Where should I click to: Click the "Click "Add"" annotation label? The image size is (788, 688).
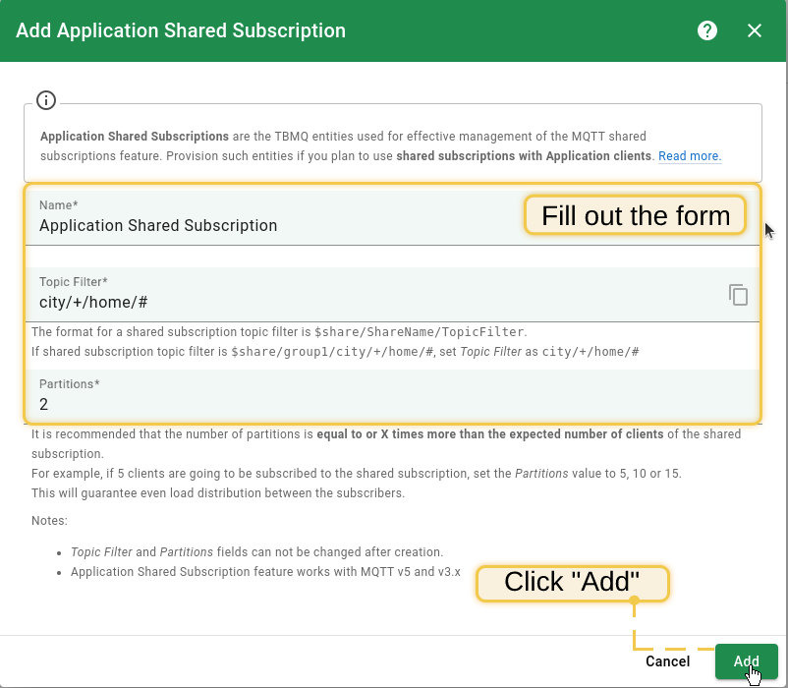point(572,582)
